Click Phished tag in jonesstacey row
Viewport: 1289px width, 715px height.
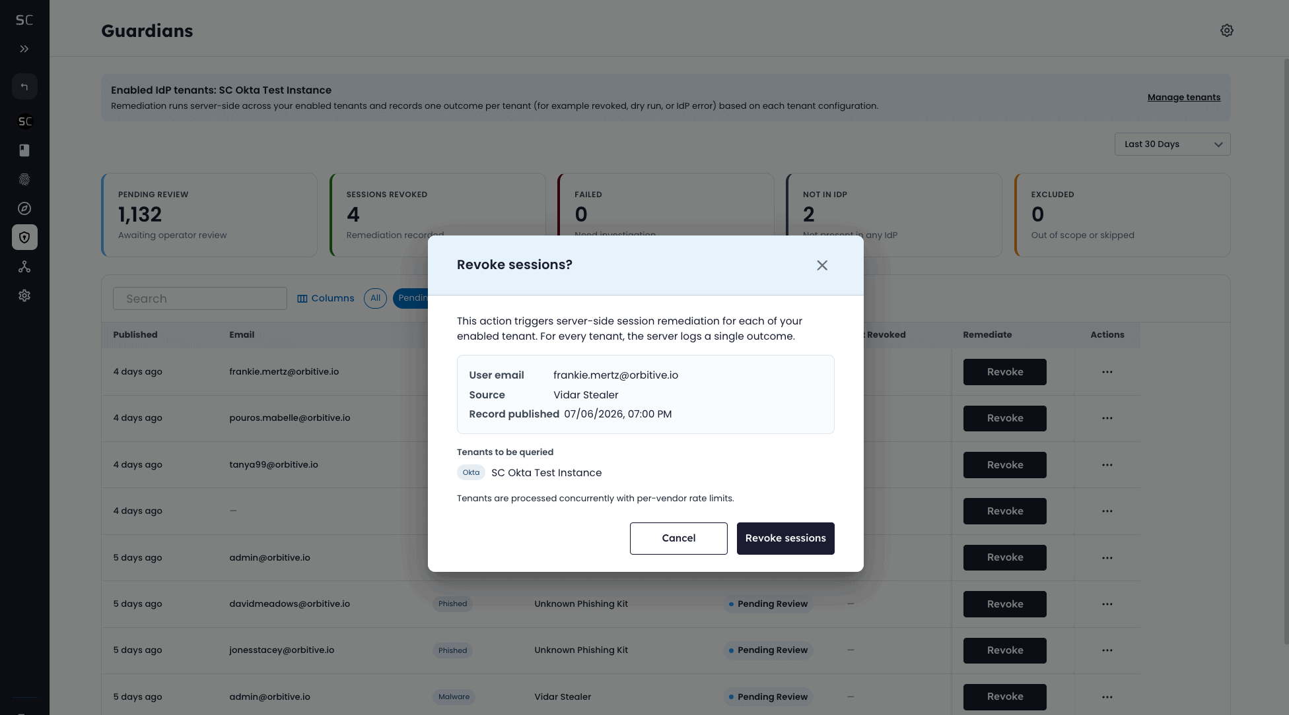click(452, 650)
